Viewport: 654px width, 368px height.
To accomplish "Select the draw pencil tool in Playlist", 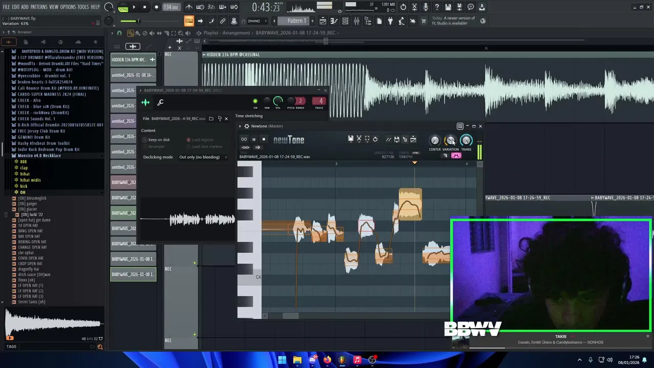I will (130, 33).
